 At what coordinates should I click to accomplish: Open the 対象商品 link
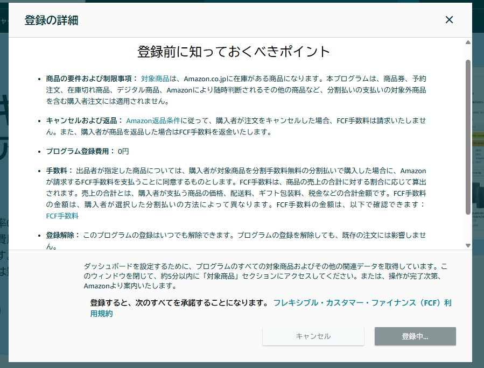click(x=155, y=78)
